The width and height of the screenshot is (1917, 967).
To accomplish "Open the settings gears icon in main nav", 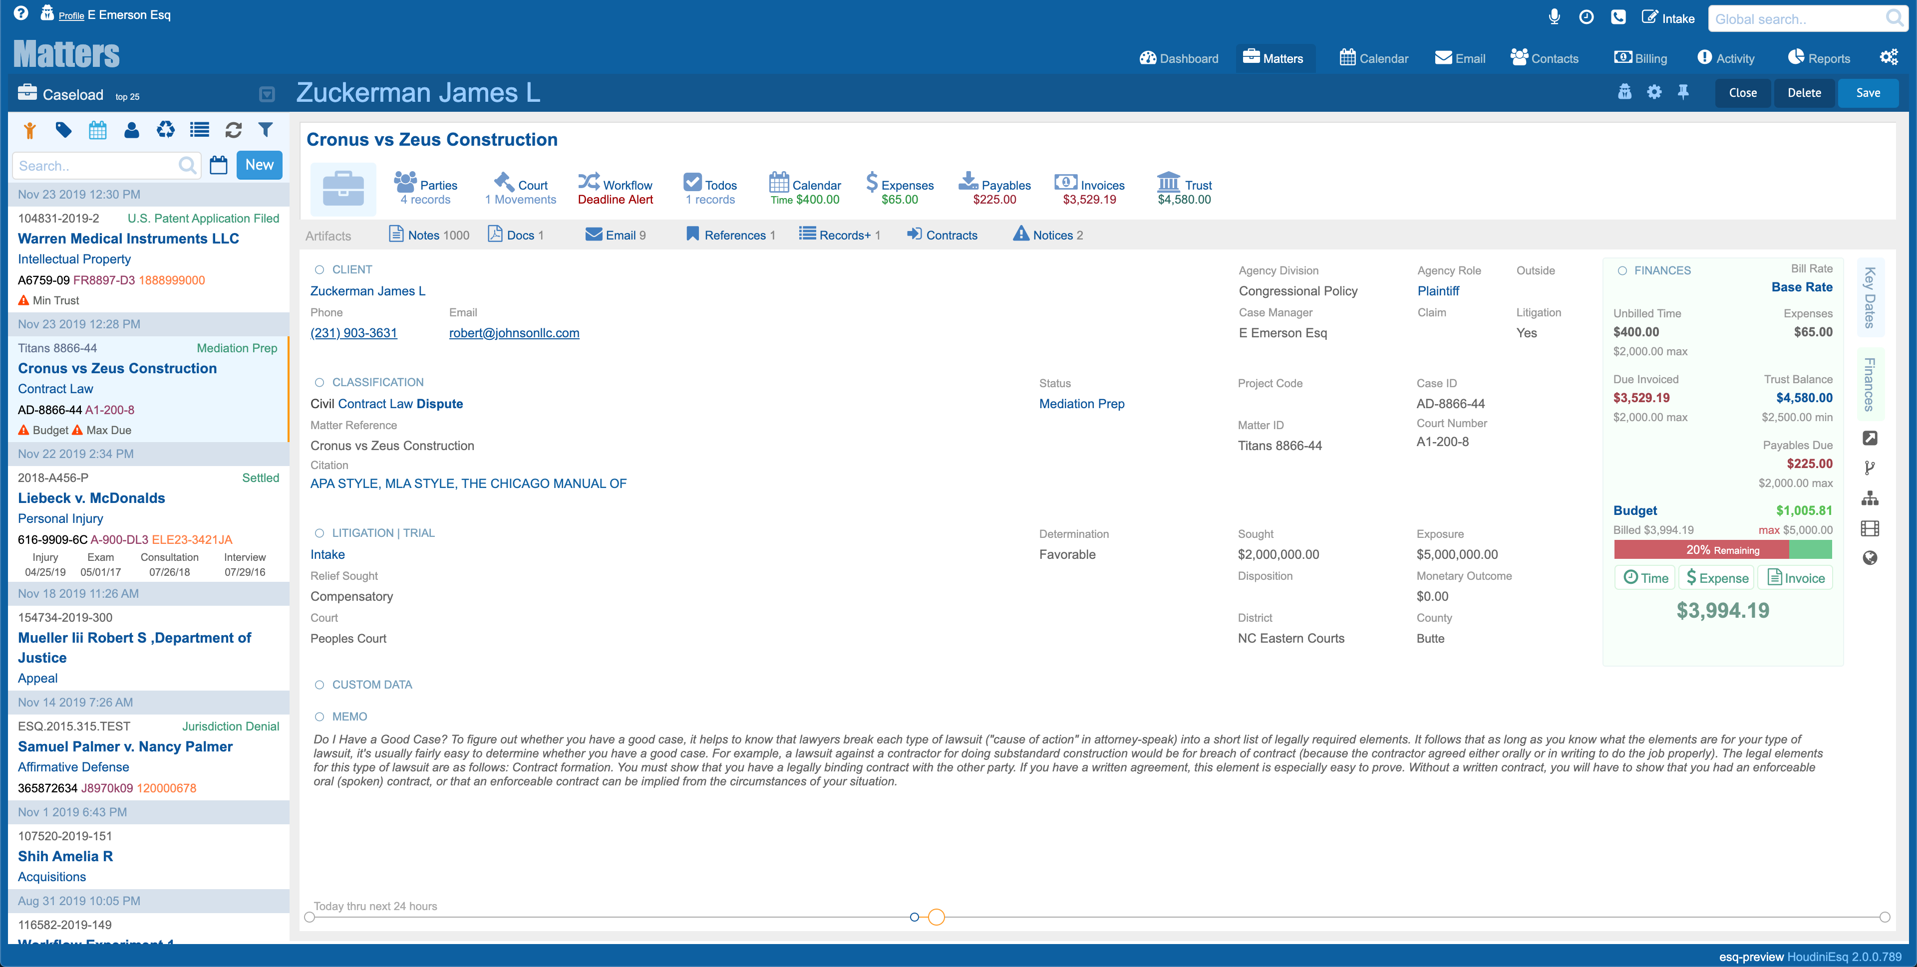I will click(x=1889, y=57).
